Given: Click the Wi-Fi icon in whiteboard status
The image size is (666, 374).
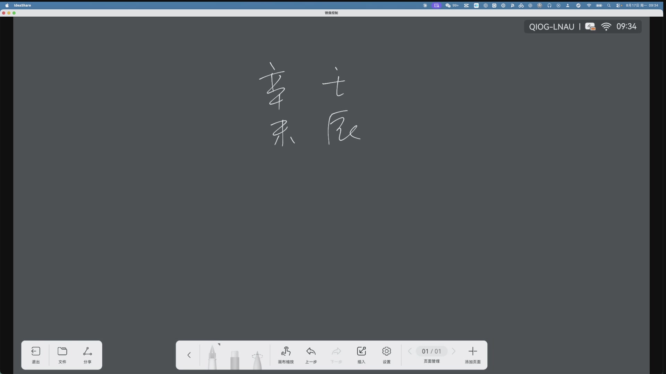Looking at the screenshot, I should [x=606, y=27].
